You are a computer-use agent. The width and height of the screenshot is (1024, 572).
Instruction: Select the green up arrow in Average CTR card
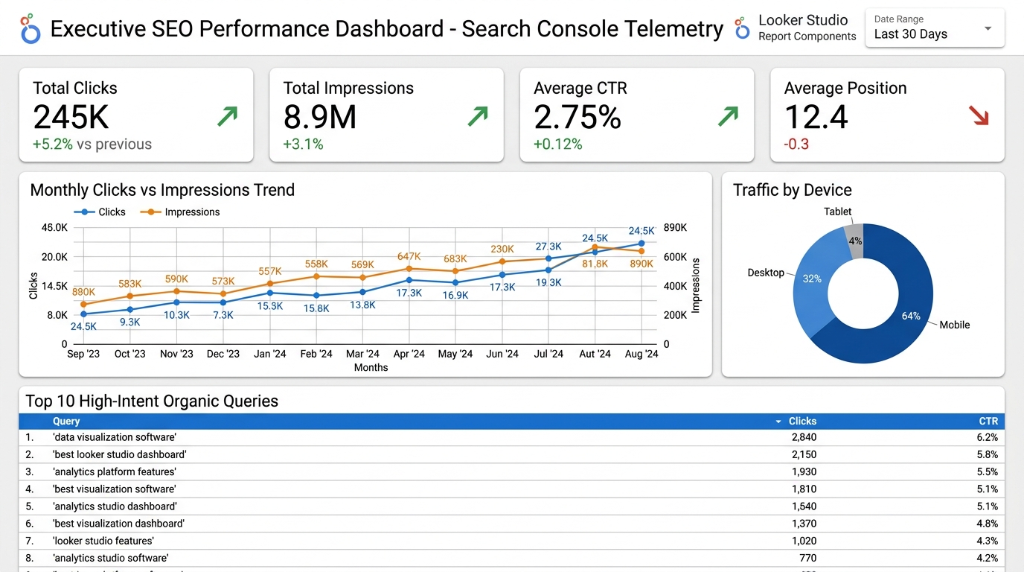pos(728,116)
